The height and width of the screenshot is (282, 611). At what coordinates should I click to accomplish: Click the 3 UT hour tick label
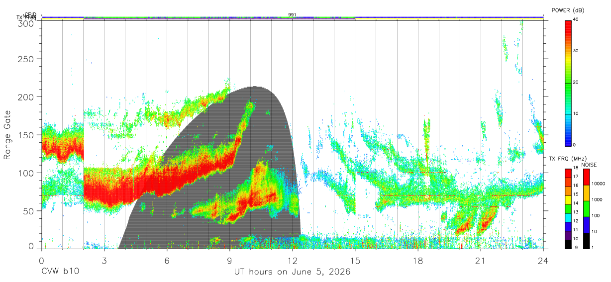tap(104, 260)
